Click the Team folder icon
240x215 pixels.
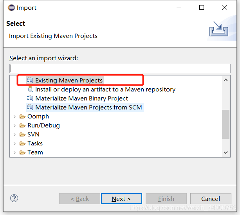pyautogui.click(x=22, y=152)
